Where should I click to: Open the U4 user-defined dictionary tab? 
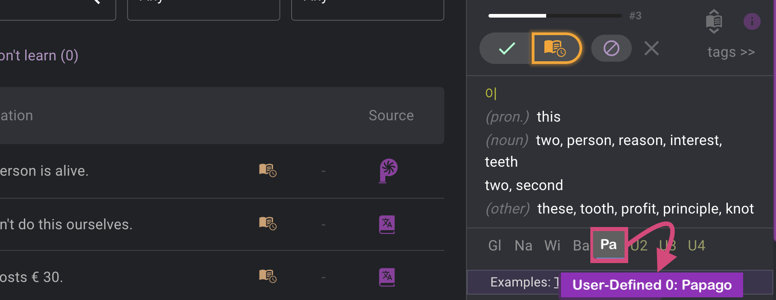[696, 245]
